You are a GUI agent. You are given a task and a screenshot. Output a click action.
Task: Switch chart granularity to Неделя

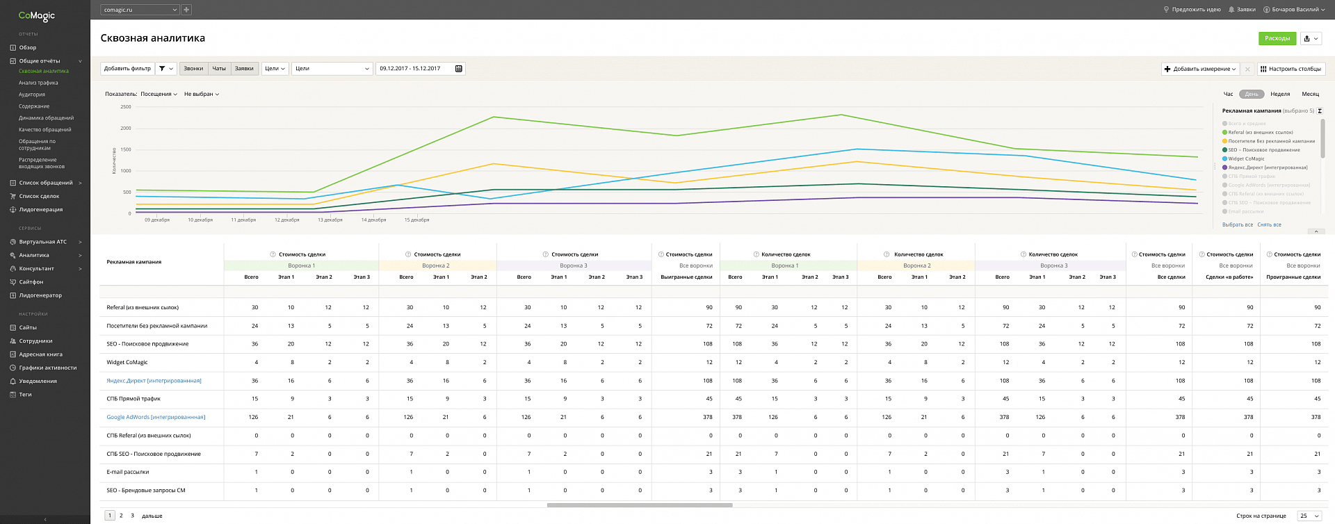(x=1279, y=95)
